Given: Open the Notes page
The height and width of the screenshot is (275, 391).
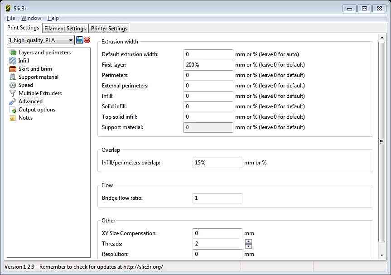Looking at the screenshot, I should [25, 118].
